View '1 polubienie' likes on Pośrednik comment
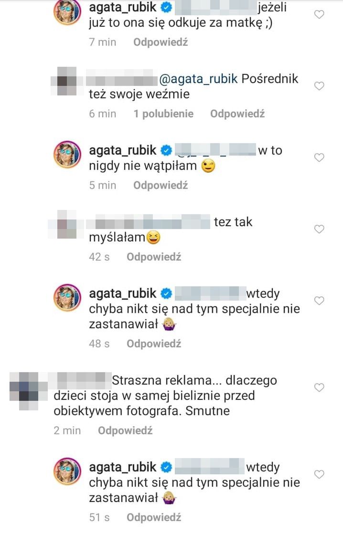 point(163,114)
